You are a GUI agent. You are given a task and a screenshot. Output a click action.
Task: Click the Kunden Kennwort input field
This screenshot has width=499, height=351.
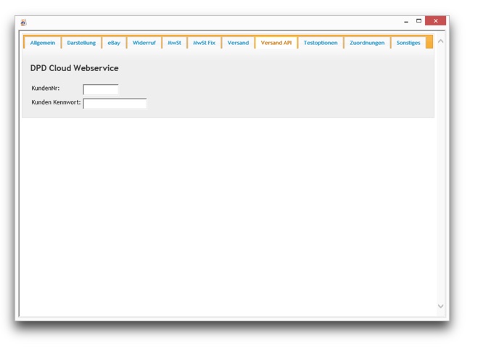[115, 104]
